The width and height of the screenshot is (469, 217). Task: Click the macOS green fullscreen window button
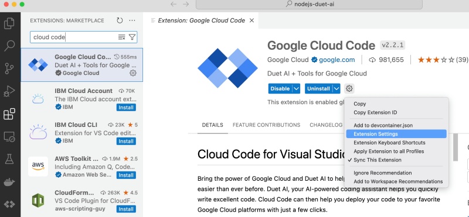tap(22, 4)
